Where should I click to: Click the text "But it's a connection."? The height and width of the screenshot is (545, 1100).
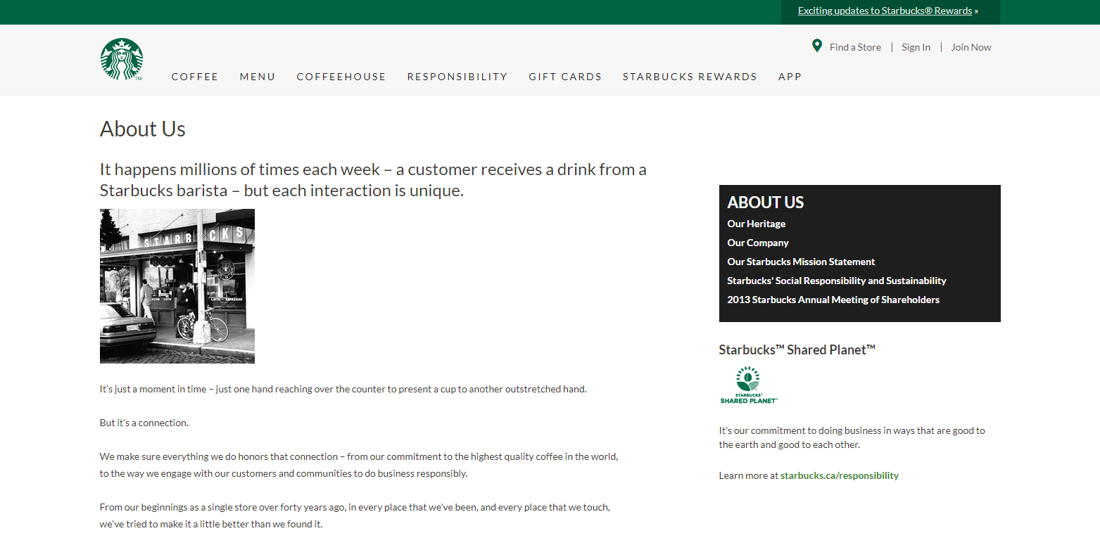tap(144, 423)
